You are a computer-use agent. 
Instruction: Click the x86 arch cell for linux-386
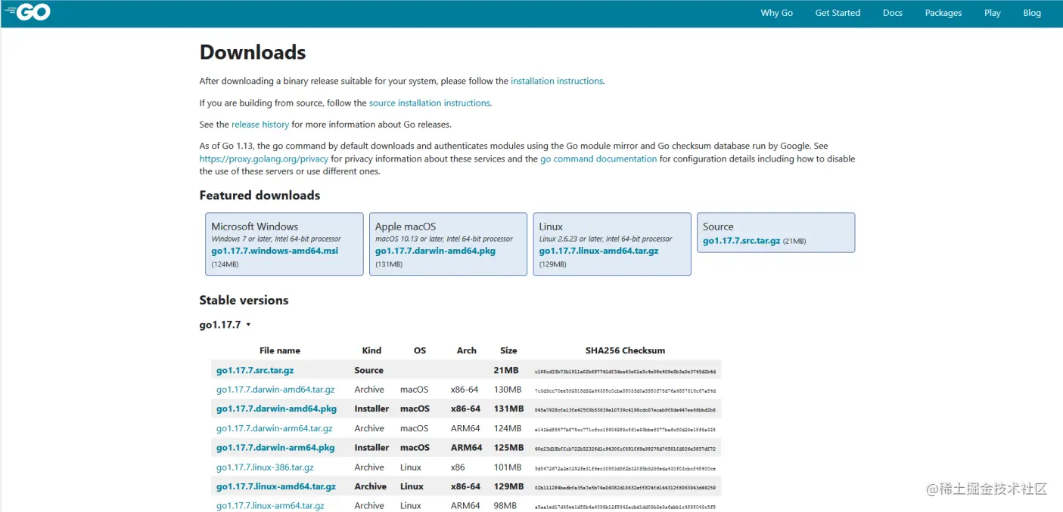458,467
